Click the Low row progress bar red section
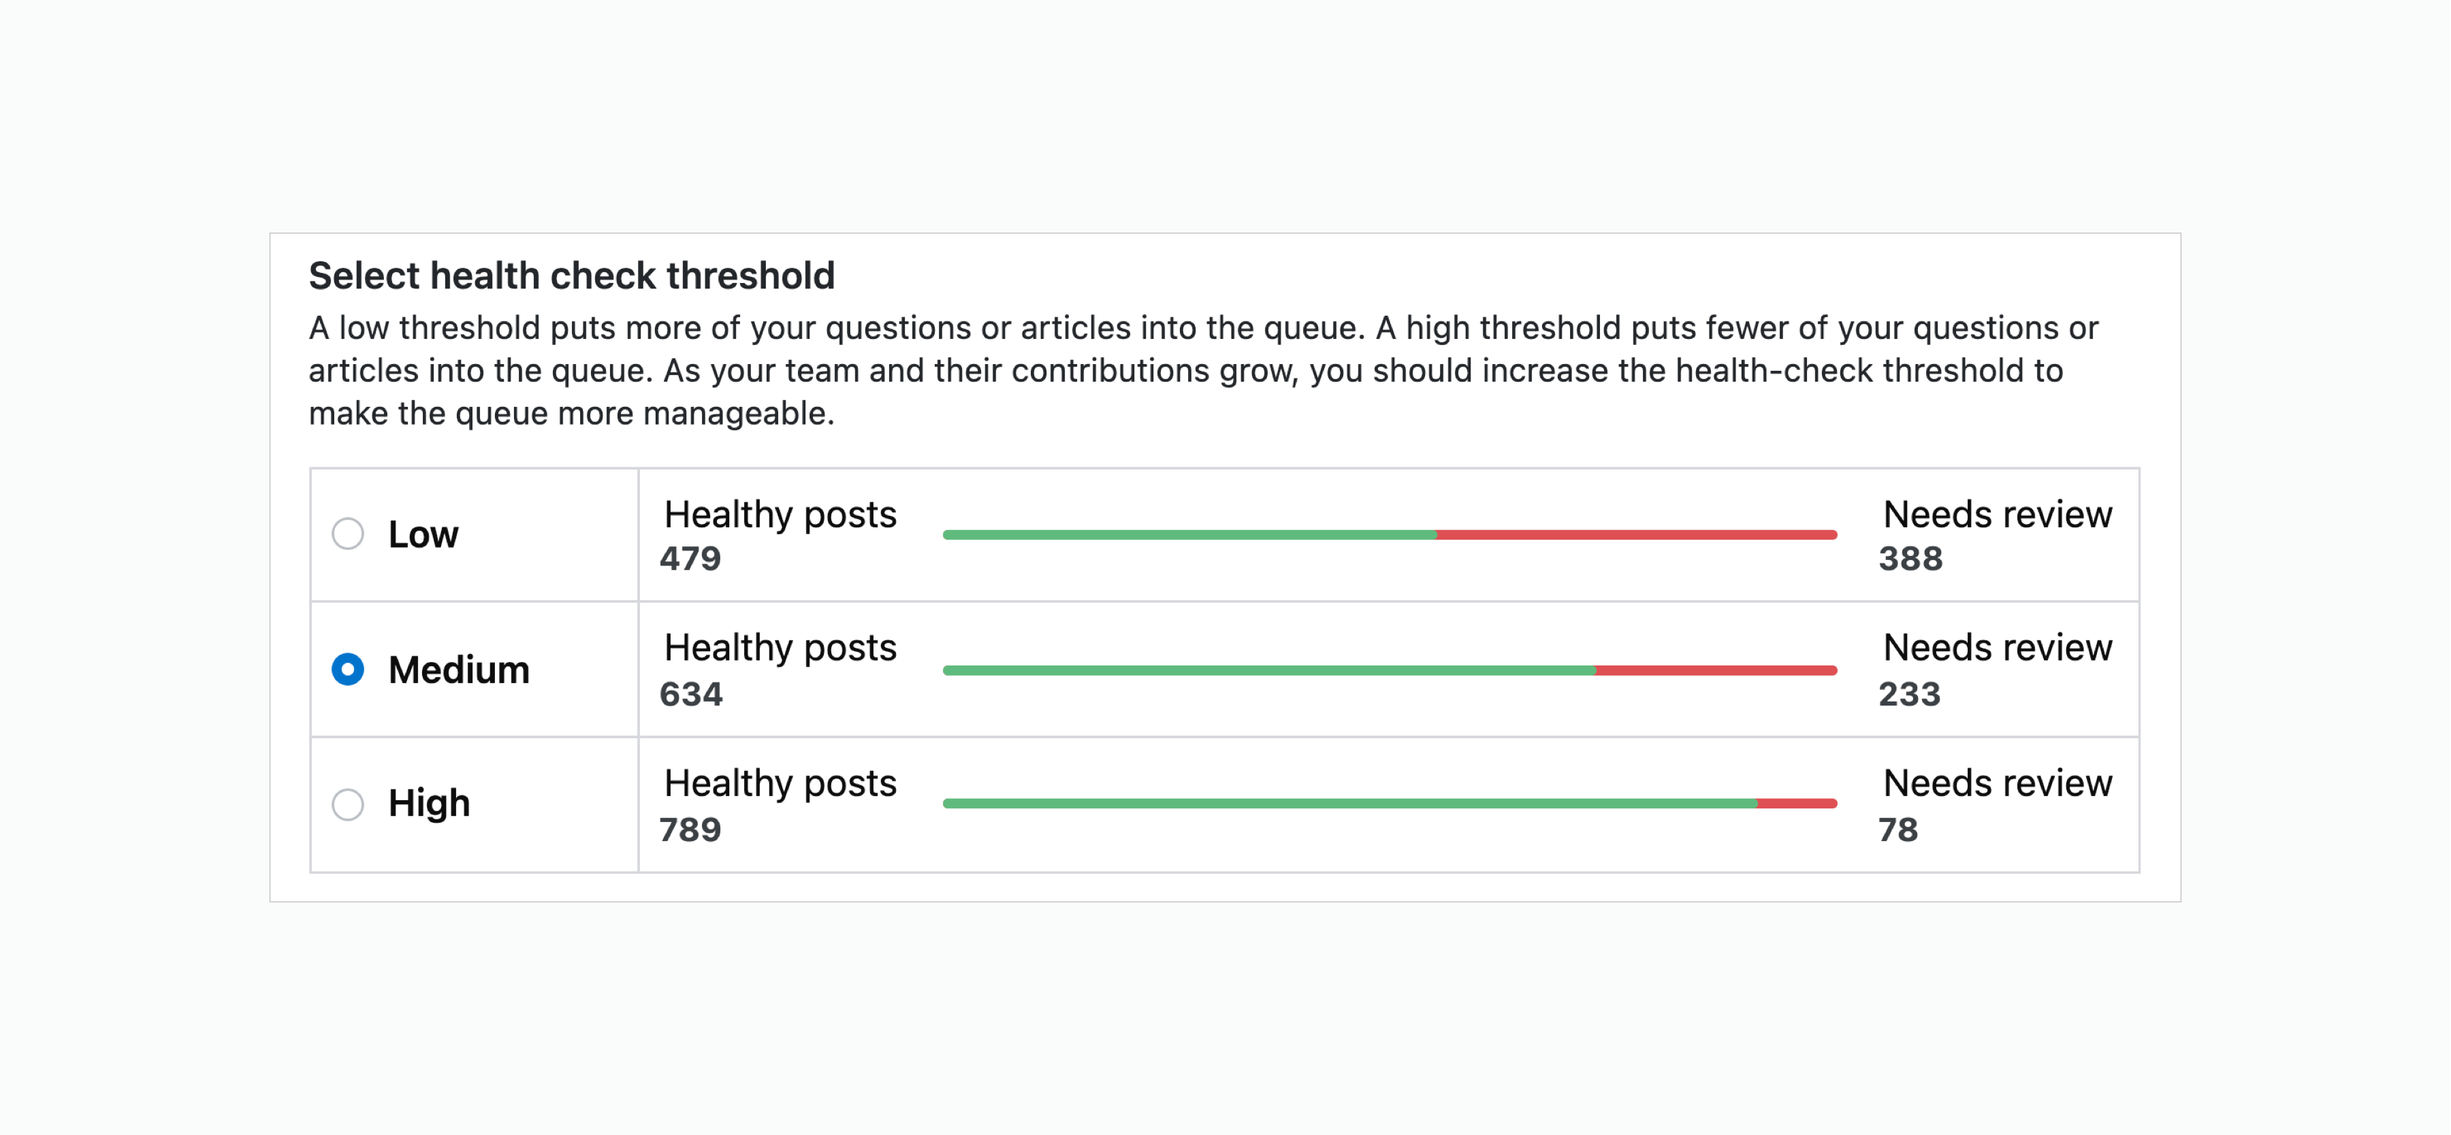The height and width of the screenshot is (1135, 2451). (1637, 536)
